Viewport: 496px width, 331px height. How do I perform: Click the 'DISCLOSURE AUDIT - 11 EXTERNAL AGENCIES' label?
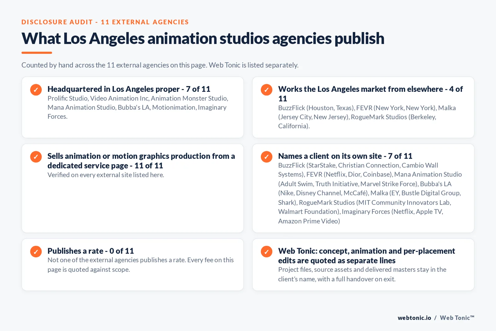(x=105, y=22)
